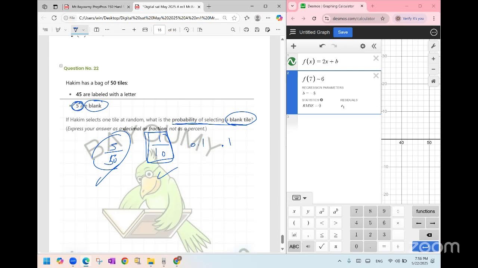The width and height of the screenshot is (478, 268).
Task: Undo last Desmos action
Action: 323,46
